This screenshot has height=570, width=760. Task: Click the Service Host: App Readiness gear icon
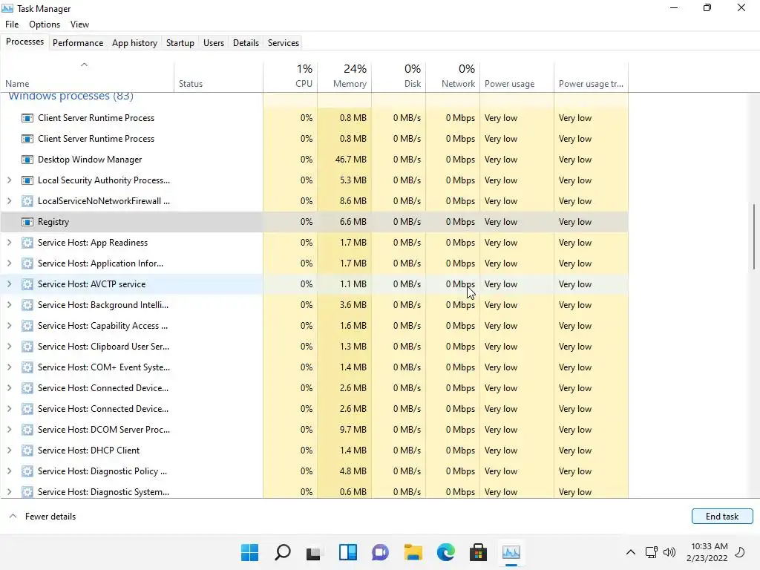click(27, 243)
